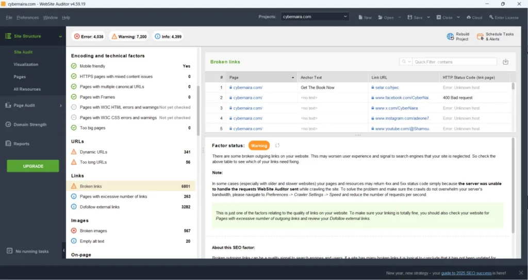Select Dofollow external links factor
528x280 pixels.
[131, 207]
